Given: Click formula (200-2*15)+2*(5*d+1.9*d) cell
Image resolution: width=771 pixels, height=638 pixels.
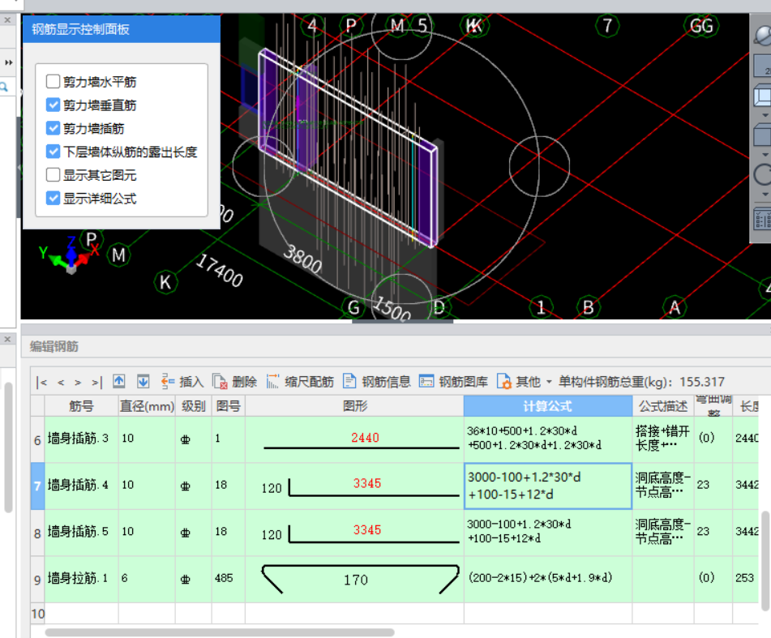Looking at the screenshot, I should pyautogui.click(x=548, y=579).
